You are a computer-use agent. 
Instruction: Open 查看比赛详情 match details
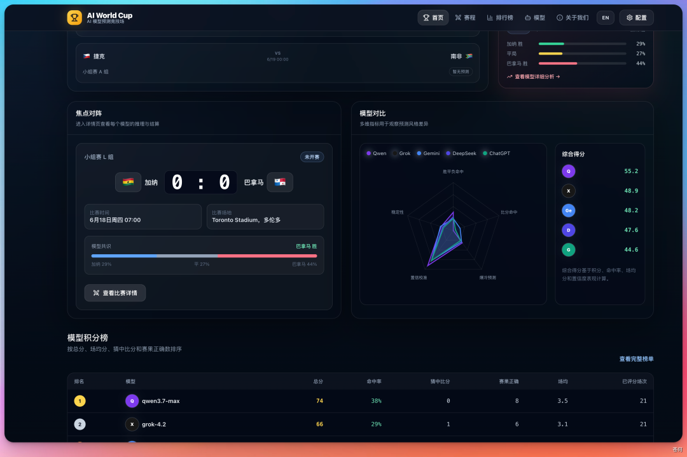coord(114,293)
